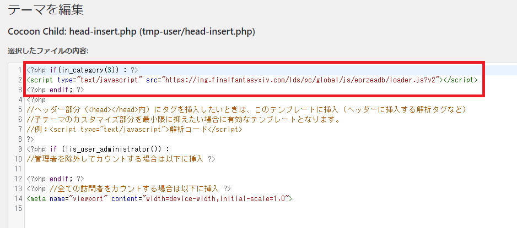The width and height of the screenshot is (517, 228).
Task: Click code line 12 '<?php endif; ?>'
Action: [x=55, y=179]
